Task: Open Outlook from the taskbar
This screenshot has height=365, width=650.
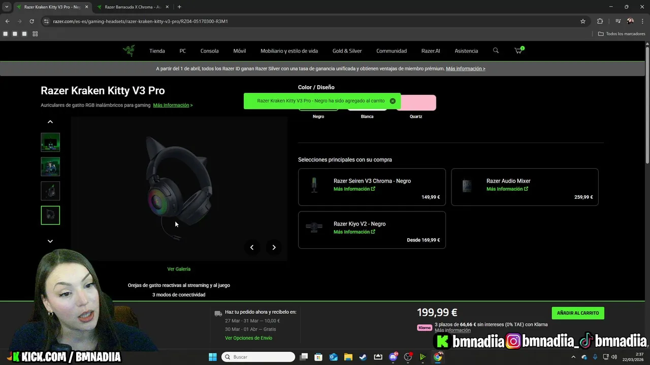Action: [x=334, y=357]
